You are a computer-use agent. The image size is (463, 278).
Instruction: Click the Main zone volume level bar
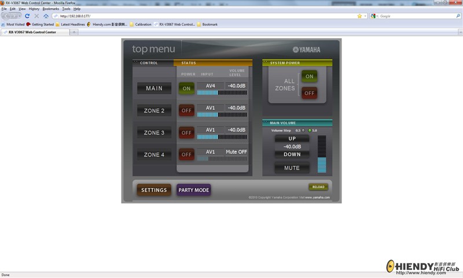point(222,92)
